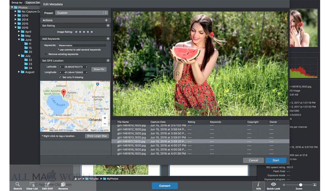Click the girl thumbnail preview at top right
The image size is (330, 191).
click(x=304, y=28)
